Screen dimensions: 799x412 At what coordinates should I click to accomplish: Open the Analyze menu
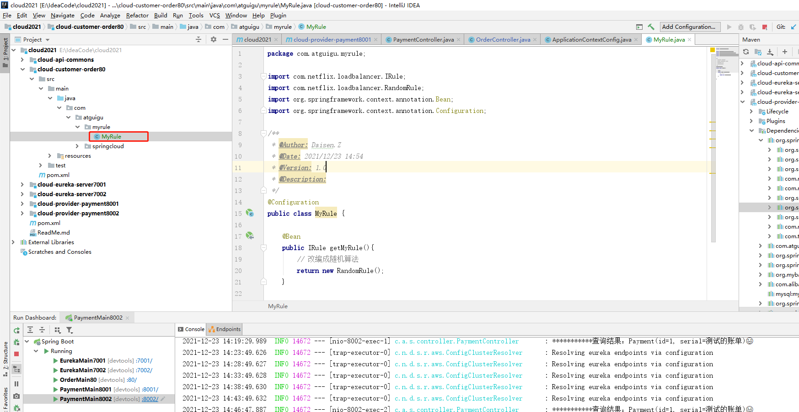[x=110, y=16]
